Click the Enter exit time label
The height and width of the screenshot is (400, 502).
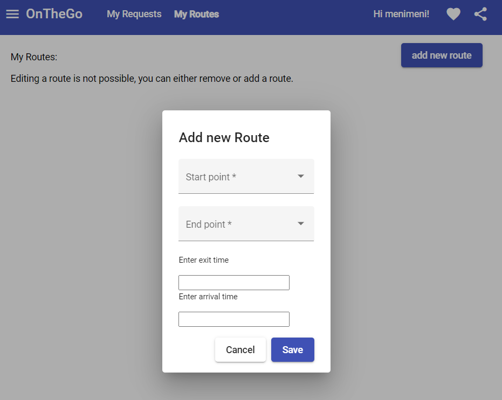pos(204,260)
